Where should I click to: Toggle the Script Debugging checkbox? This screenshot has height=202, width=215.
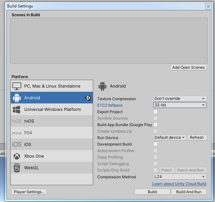click(156, 163)
